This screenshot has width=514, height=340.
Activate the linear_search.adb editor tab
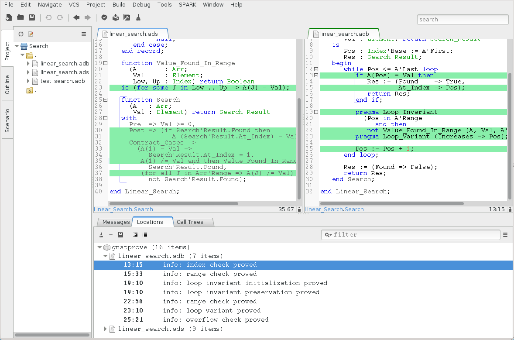click(344, 34)
